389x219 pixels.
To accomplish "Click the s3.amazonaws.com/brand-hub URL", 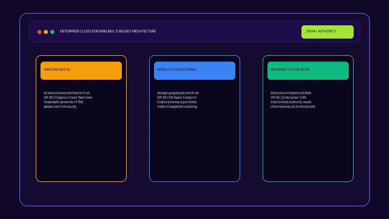I will click(x=66, y=93).
